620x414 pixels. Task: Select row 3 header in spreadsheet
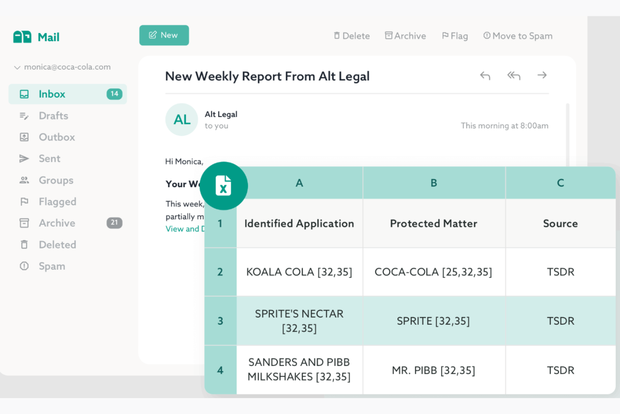tap(220, 321)
